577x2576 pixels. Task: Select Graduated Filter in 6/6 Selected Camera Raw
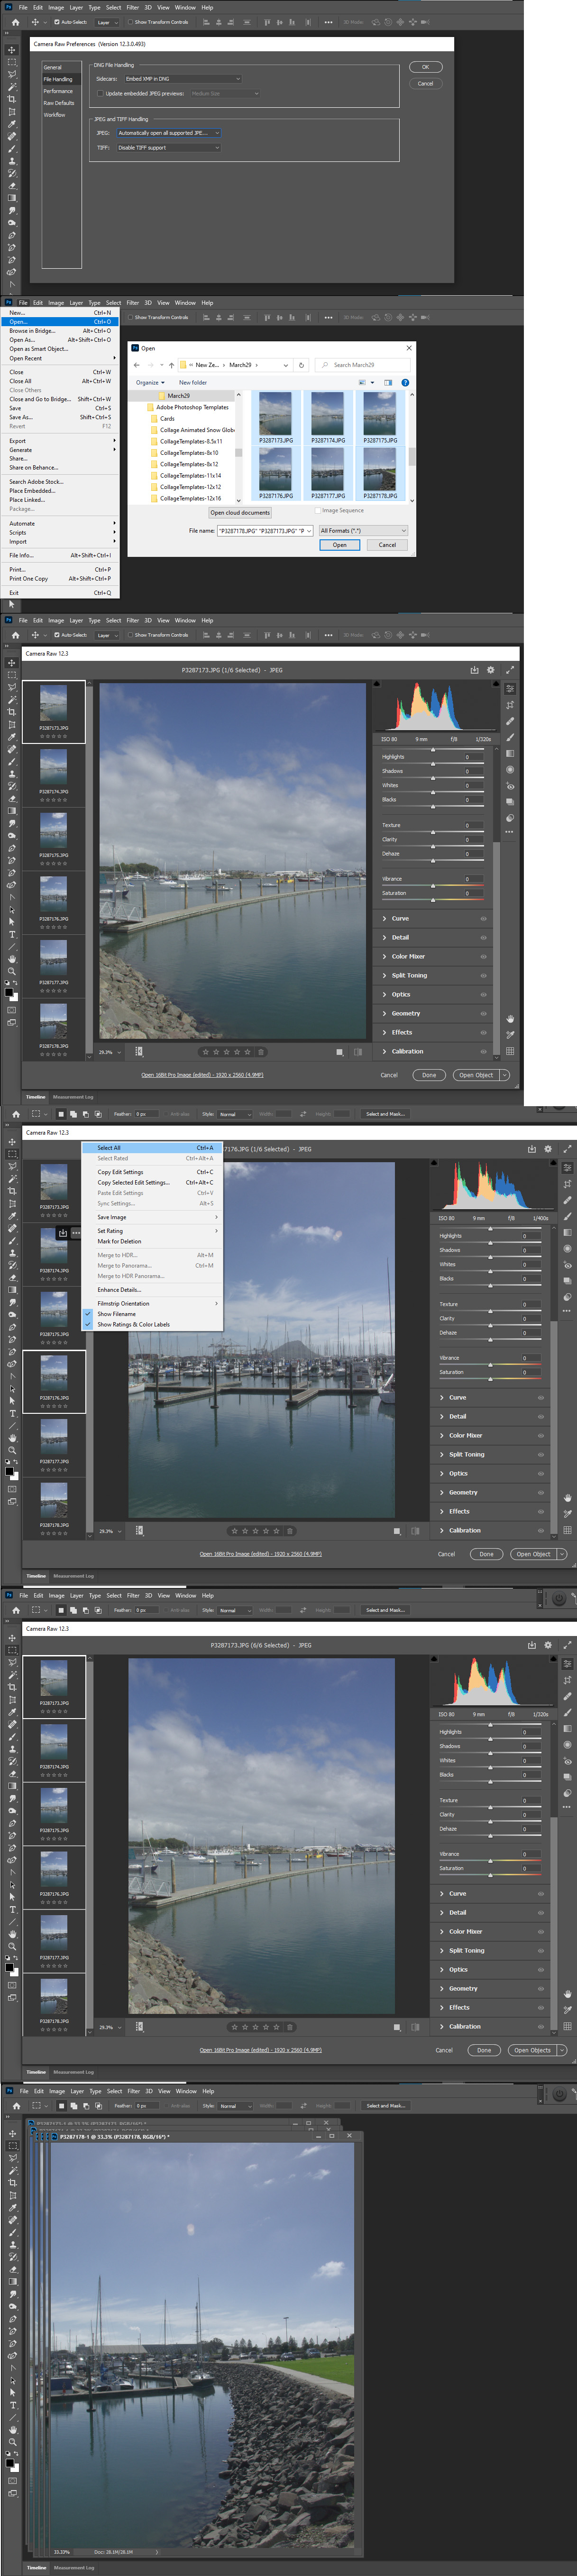coord(567,1729)
